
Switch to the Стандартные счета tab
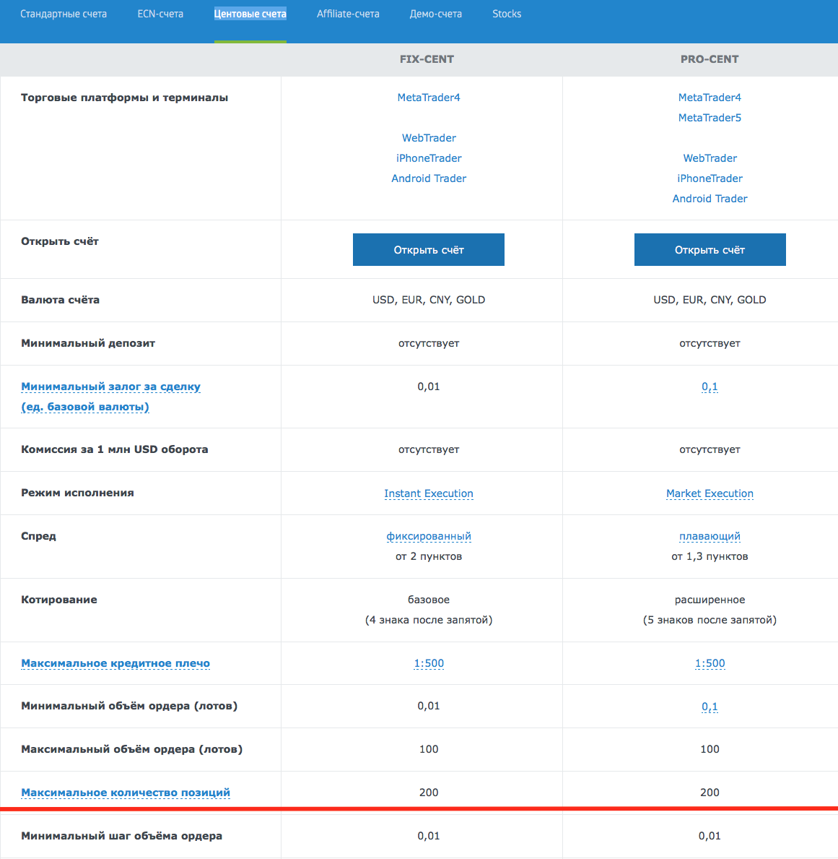tap(64, 14)
